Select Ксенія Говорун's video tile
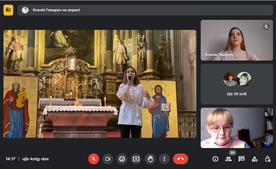 tap(237, 40)
